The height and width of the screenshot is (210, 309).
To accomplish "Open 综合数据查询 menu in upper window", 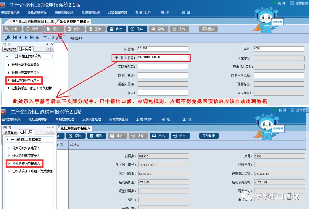I will click(118, 13).
